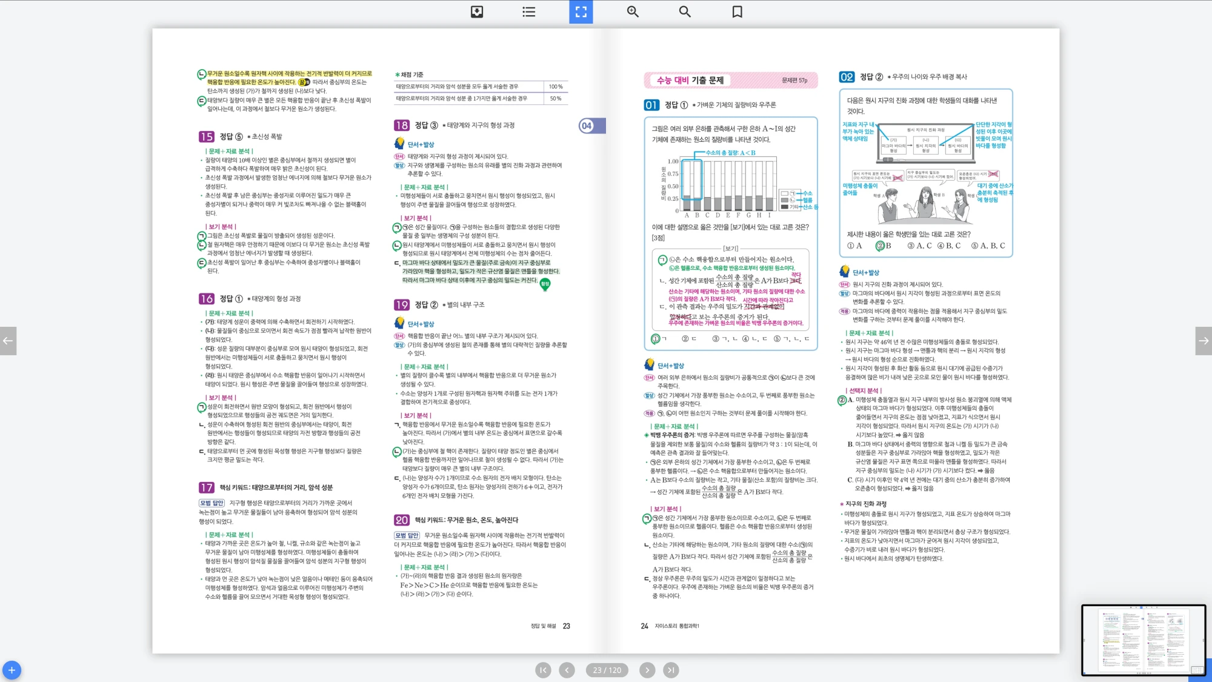Click the download icon in top toolbar
The width and height of the screenshot is (1212, 682).
tap(477, 12)
